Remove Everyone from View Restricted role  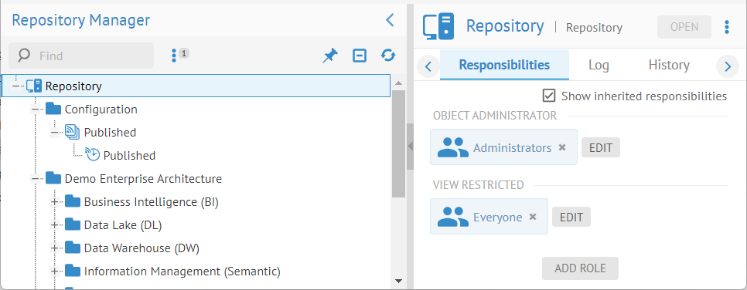(533, 217)
